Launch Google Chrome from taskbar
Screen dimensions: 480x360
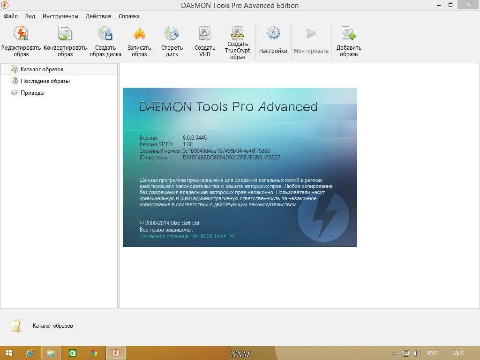94,353
